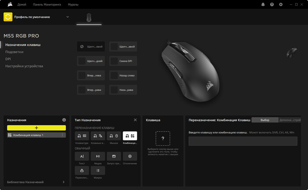Screen dimensions: 308x190
Task: Select the Launch application assignment icon
Action: [114, 156]
